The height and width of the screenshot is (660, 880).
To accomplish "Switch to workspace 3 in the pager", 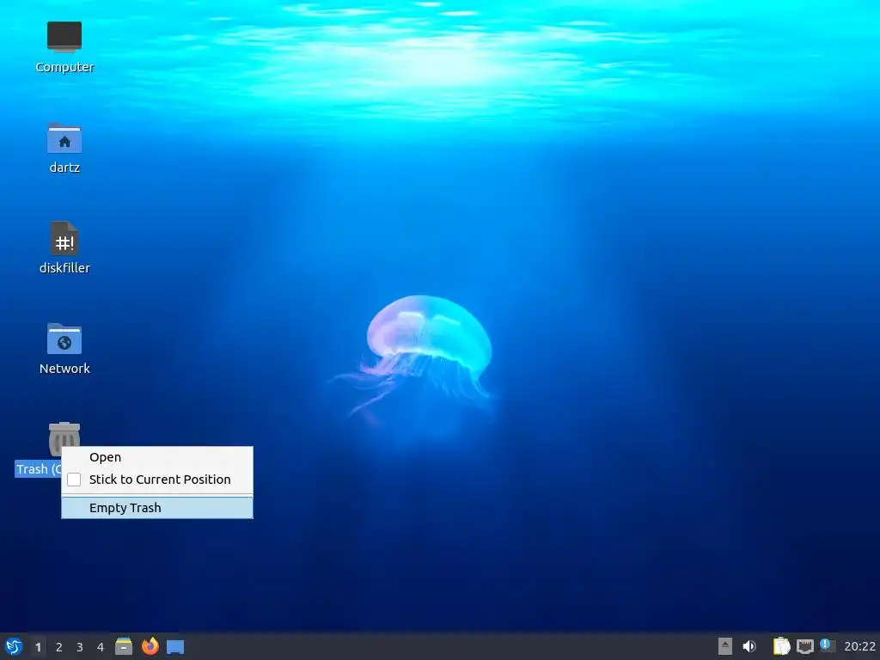I will pos(80,647).
